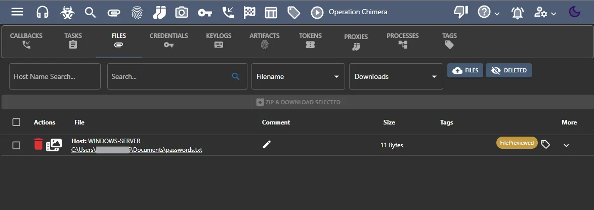The height and width of the screenshot is (210, 594).
Task: Open the camera screenshots icon
Action: pos(182,12)
